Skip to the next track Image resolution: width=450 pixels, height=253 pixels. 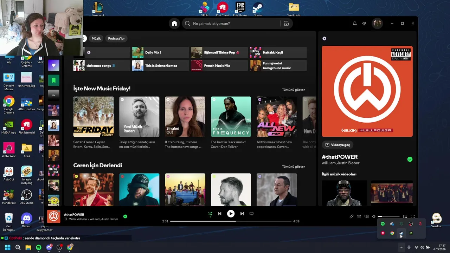pos(242,214)
